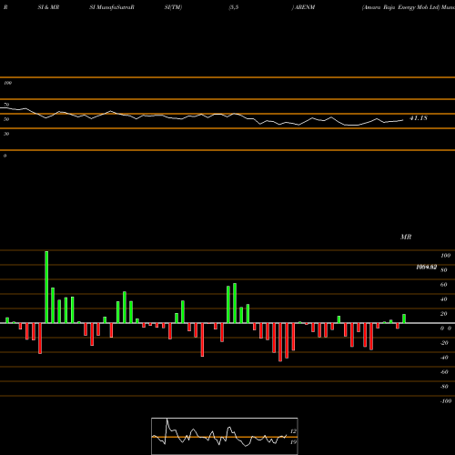
Task: Click MR axis label -100
Action: point(446,401)
